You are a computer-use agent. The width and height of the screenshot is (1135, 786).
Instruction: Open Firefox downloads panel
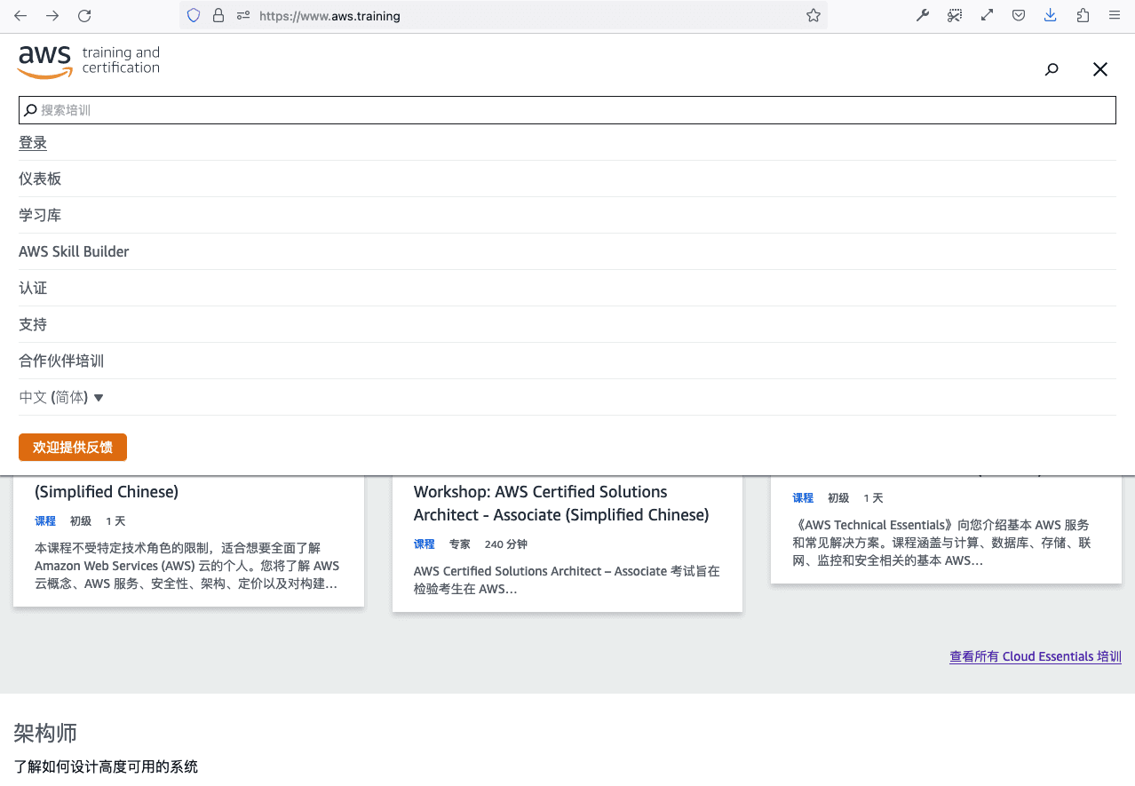click(x=1051, y=15)
